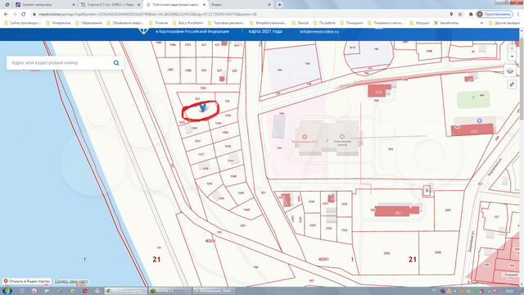Click the taskbar clock
This screenshot has width=524, height=295.
509,292
